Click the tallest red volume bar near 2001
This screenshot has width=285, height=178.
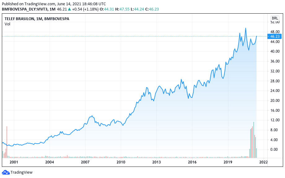[x=7, y=142]
